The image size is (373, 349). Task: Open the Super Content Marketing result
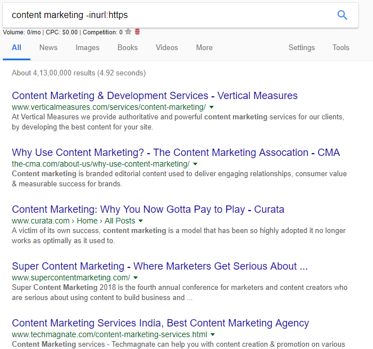[160, 266]
